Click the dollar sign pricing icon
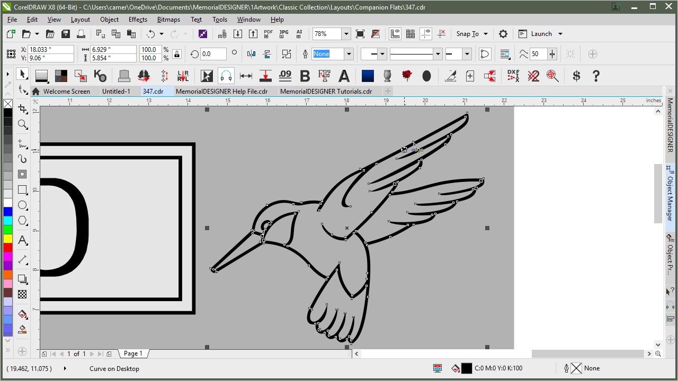This screenshot has height=381, width=678. pyautogui.click(x=576, y=76)
